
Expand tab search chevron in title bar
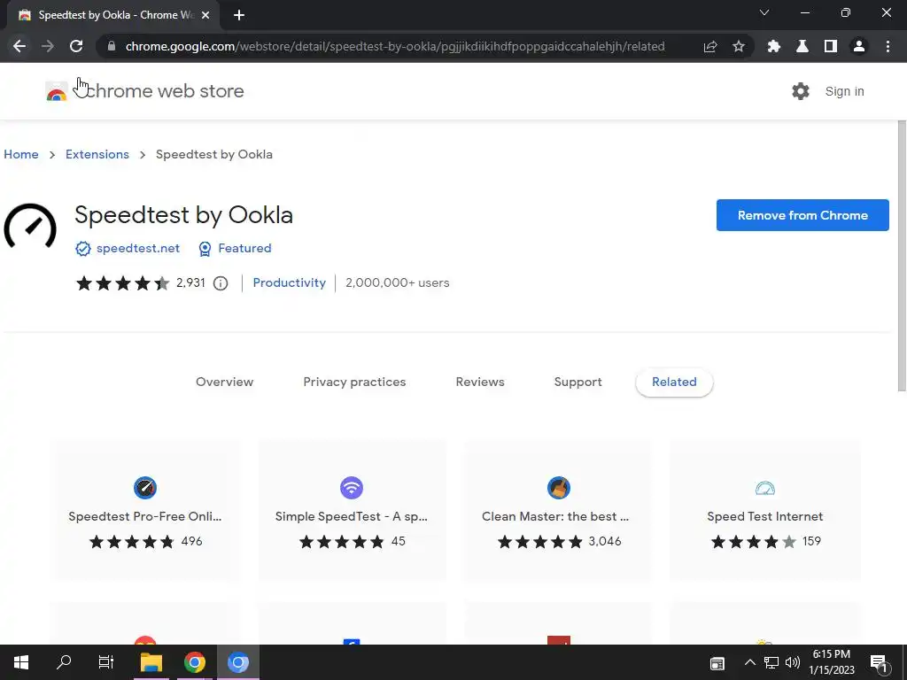pyautogui.click(x=764, y=12)
